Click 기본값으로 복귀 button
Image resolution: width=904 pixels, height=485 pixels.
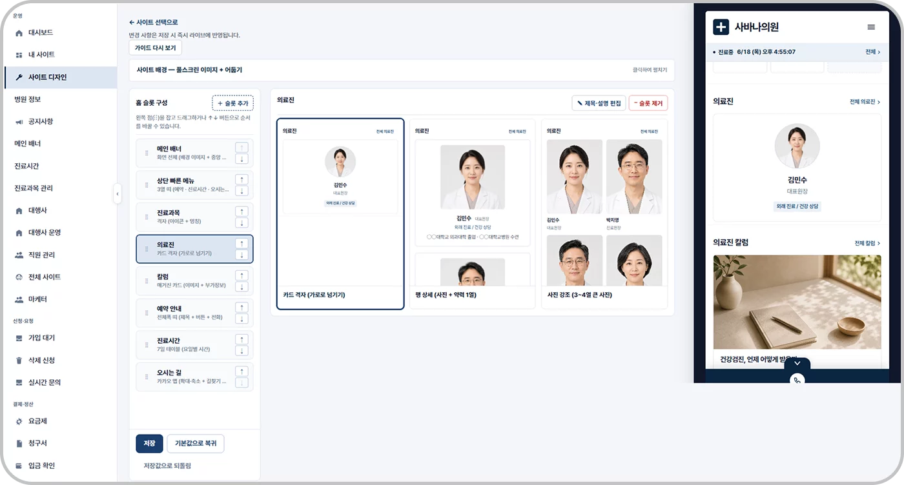coord(196,444)
